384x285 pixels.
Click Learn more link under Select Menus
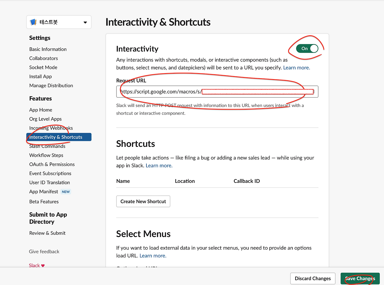(x=153, y=256)
